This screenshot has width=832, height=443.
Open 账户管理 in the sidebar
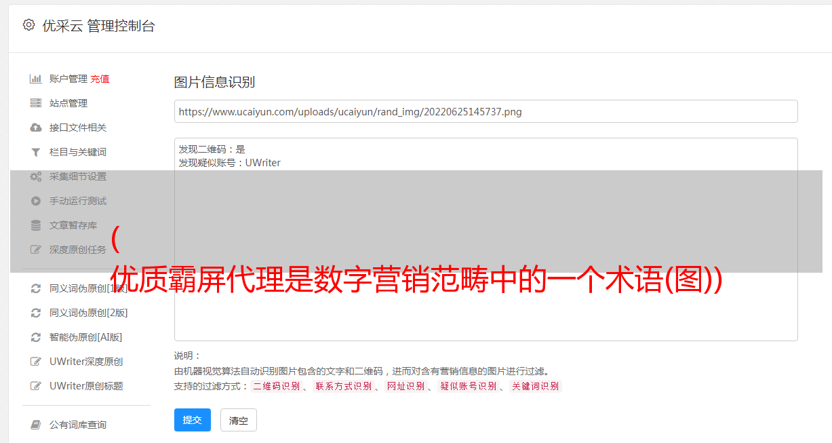point(68,79)
